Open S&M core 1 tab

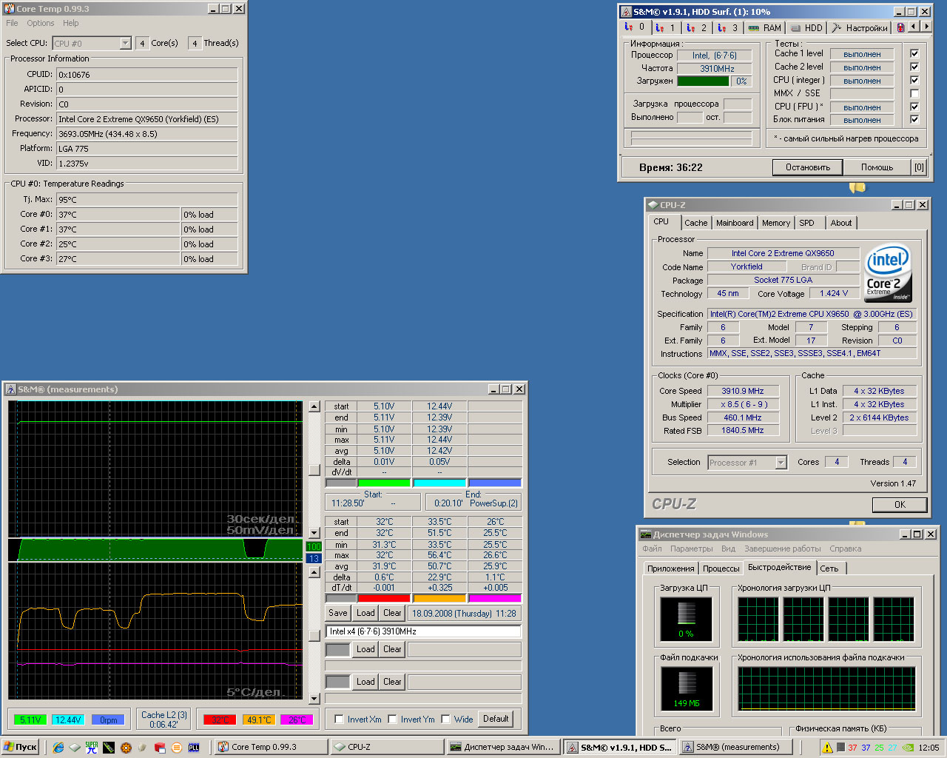coord(666,27)
